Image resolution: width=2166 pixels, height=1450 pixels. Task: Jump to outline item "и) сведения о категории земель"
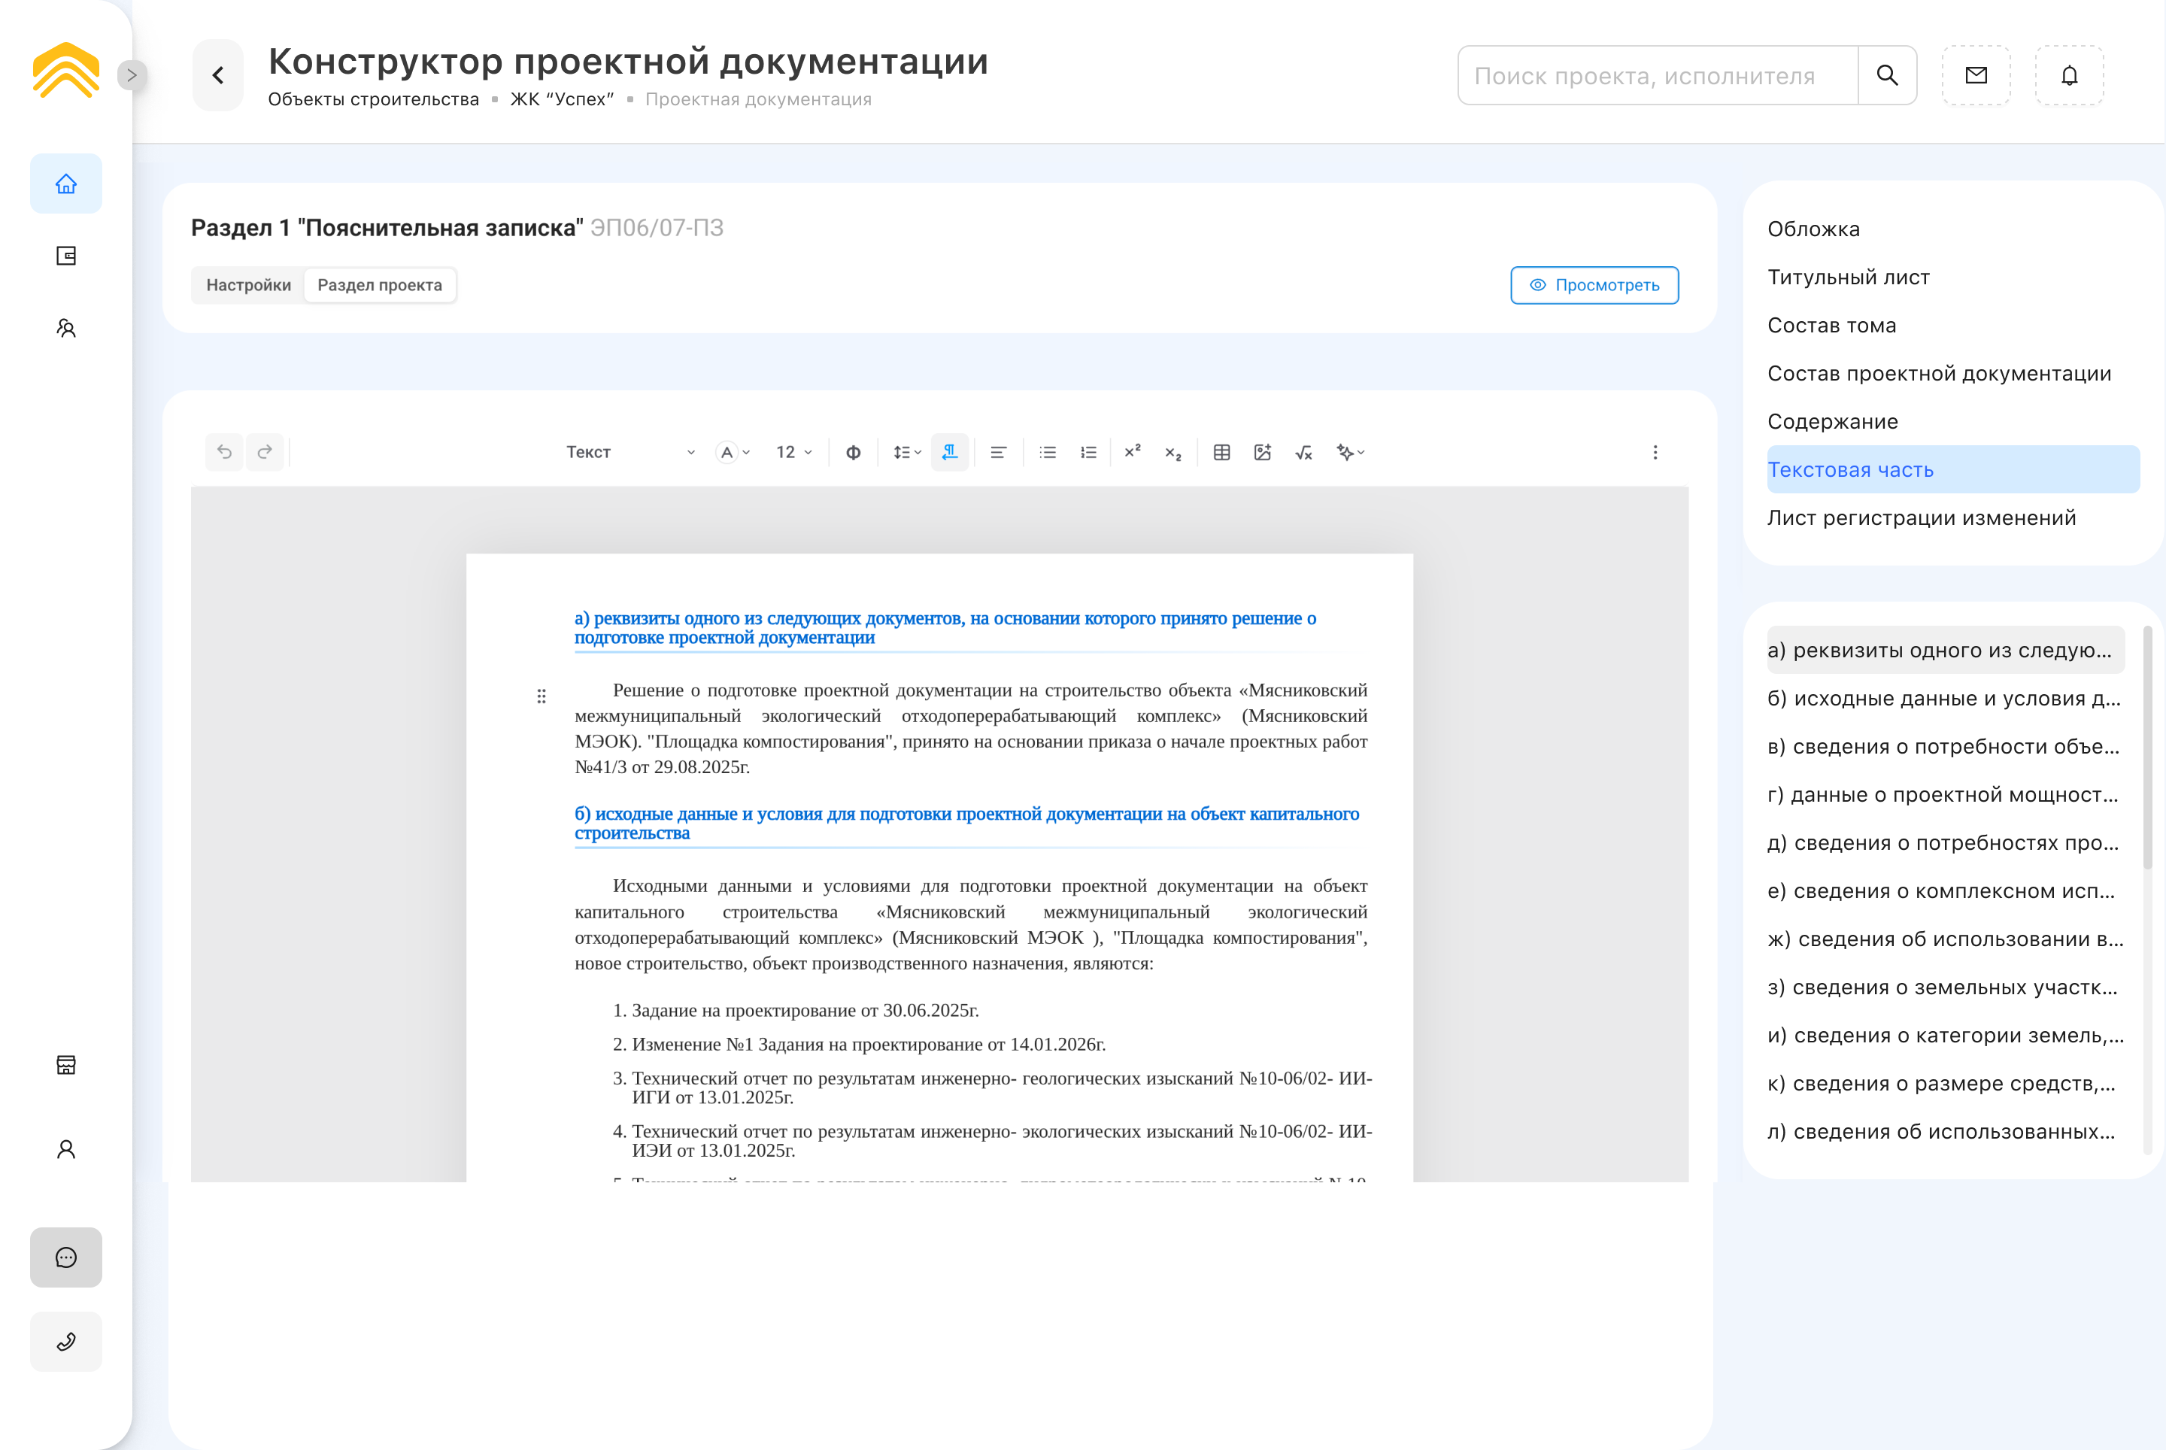(x=1945, y=1035)
